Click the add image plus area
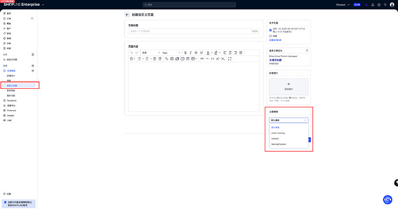 coord(288,87)
